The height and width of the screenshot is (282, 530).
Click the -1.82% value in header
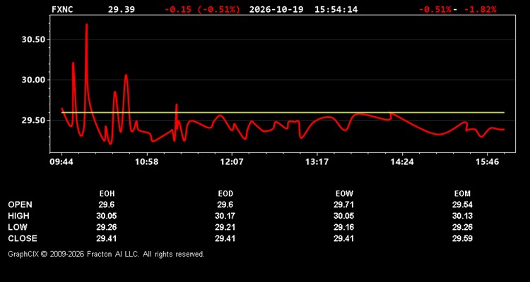pyautogui.click(x=480, y=9)
